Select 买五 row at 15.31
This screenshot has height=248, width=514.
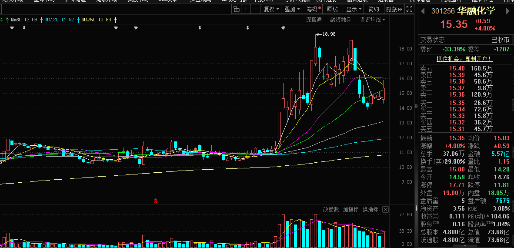tap(465, 129)
